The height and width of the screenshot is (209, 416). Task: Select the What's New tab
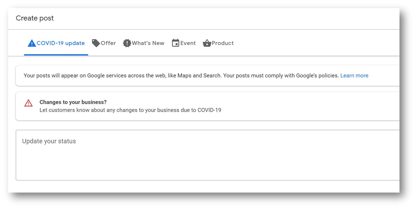click(144, 43)
